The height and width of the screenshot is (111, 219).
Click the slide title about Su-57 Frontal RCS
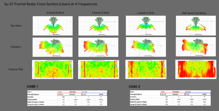tap(51, 4)
